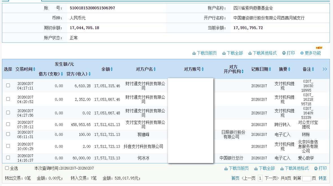
Task: Click the 下载其他格式 download icon
Action: click(250, 53)
